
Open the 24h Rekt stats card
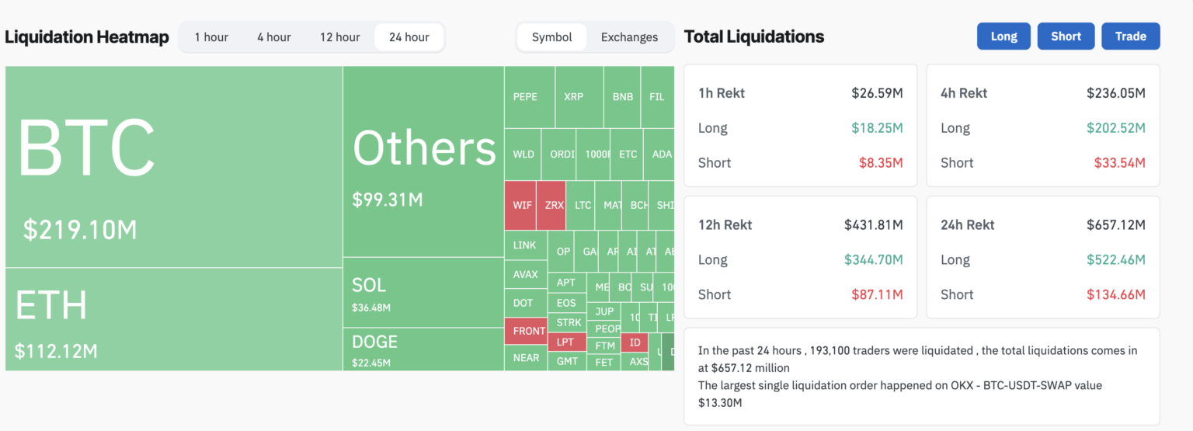(1043, 257)
